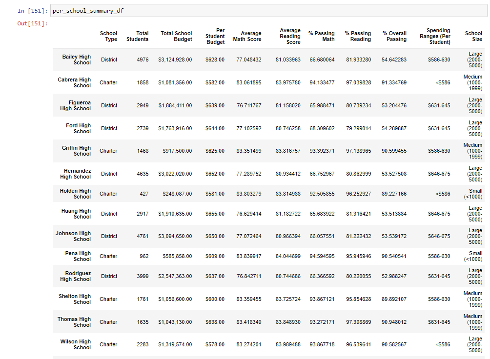Click Wilson's average math score 83.274201
The height and width of the screenshot is (359, 490).
coord(249,344)
